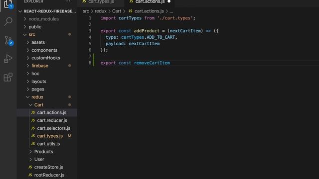
Task: Collapse the redux folder
Action: click(28, 97)
